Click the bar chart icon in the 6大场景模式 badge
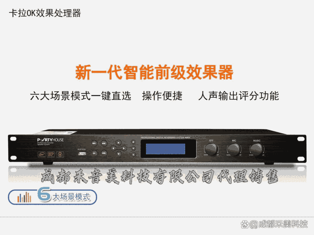Image resolution: width=314 pixels, height=235 pixels. (x=24, y=197)
